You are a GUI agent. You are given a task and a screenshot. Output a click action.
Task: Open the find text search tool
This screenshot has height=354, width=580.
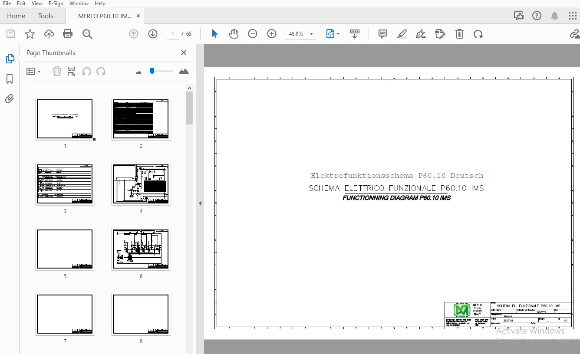point(87,34)
